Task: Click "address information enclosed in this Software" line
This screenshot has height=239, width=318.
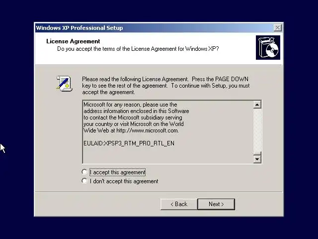Action: tap(136, 111)
